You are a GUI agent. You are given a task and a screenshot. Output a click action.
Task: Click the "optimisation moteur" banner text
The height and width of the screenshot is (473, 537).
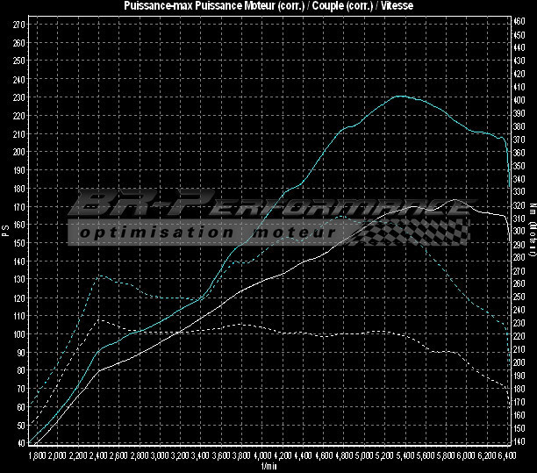[x=206, y=233]
